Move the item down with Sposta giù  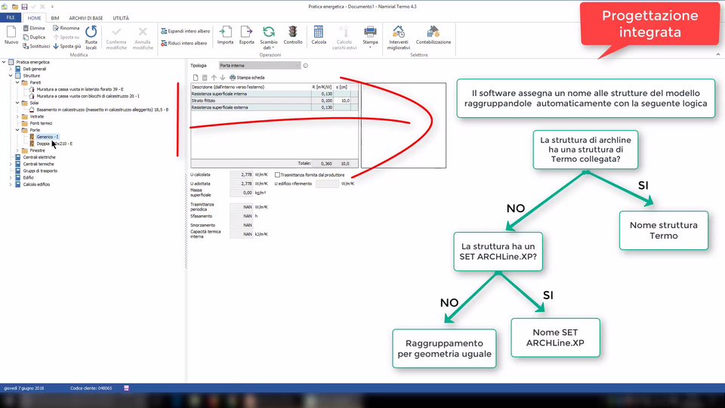click(67, 46)
